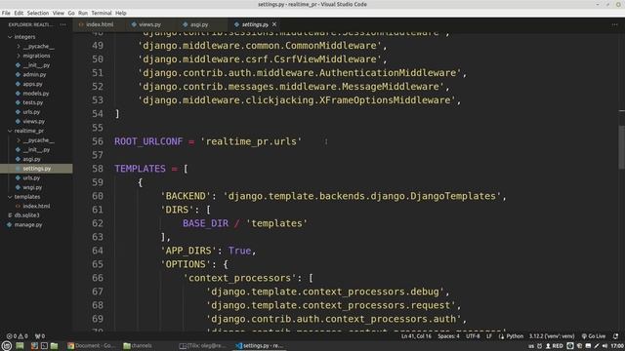Switch to channels folder window
This screenshot has height=351, width=625.
coord(138,346)
